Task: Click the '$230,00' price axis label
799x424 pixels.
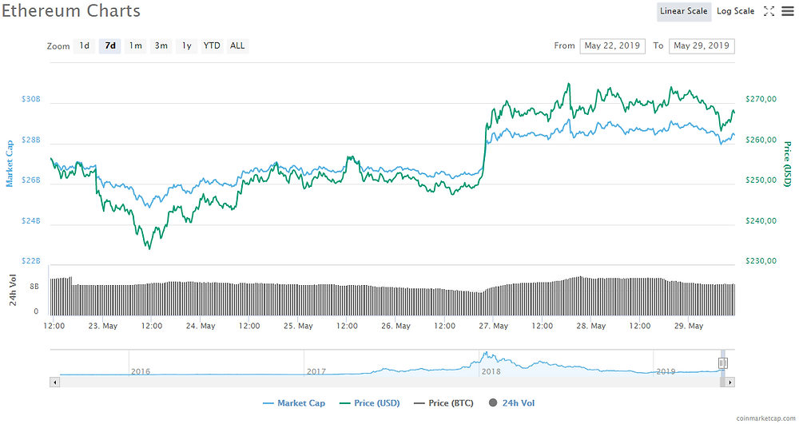Action: 761,260
